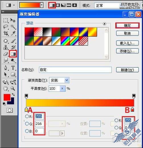Choose Reflected Gradient style

pos(69,5)
